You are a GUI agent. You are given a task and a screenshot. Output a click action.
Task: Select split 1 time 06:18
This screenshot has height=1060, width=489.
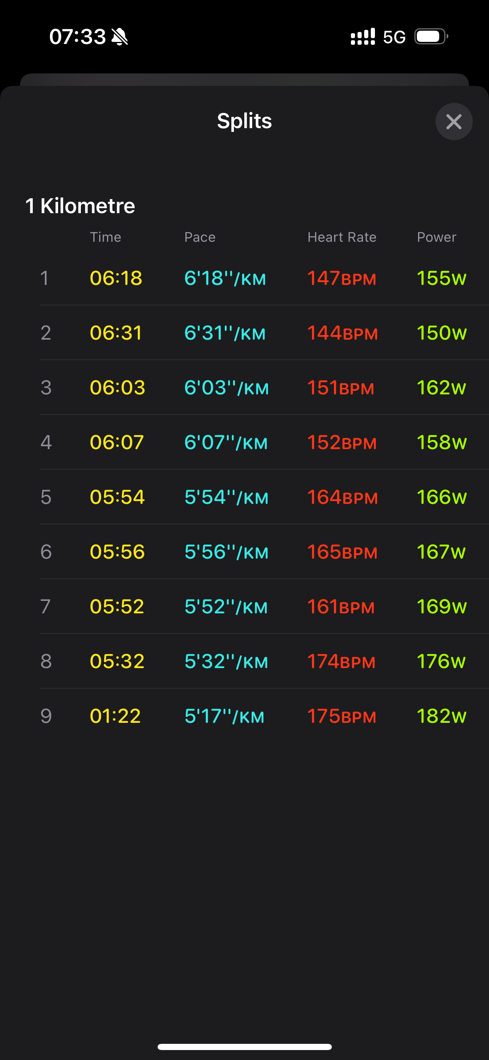(x=116, y=278)
